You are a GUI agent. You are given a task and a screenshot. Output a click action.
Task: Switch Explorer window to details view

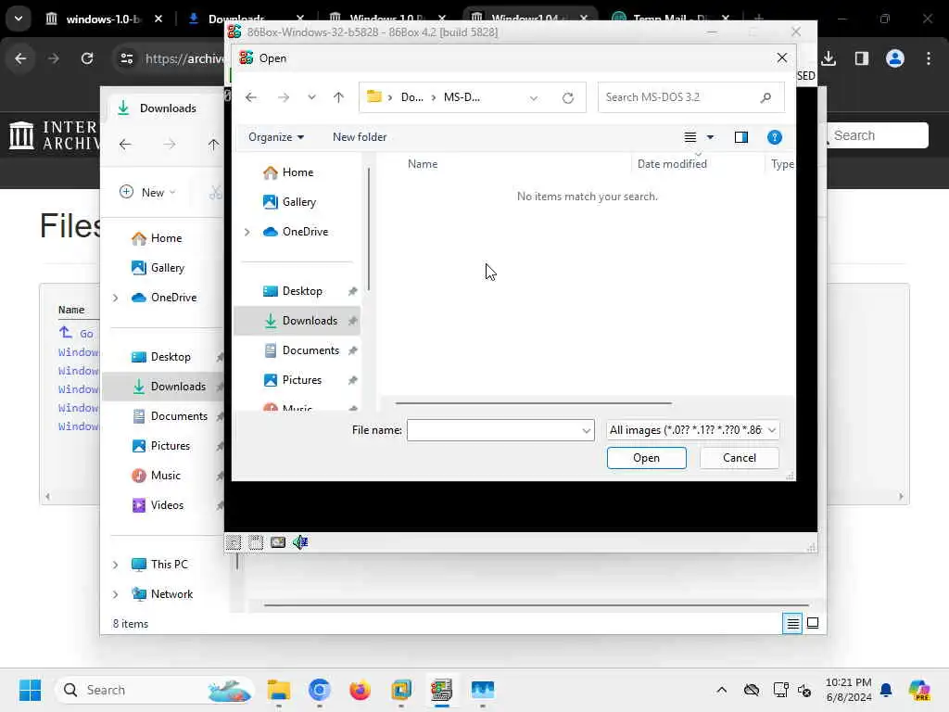(792, 623)
